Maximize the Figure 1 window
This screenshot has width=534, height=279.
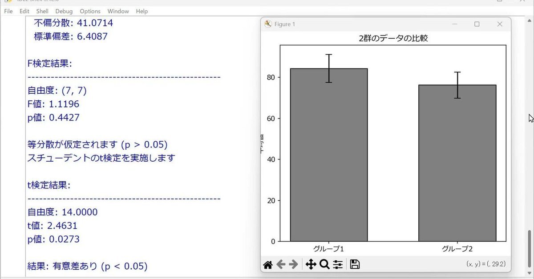[x=477, y=24]
